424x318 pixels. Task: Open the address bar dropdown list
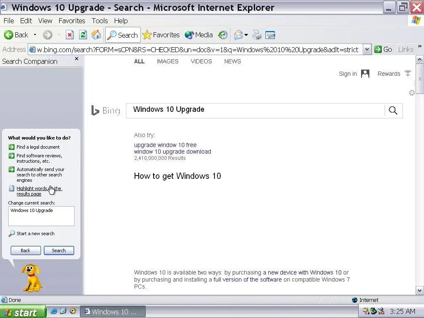click(367, 50)
